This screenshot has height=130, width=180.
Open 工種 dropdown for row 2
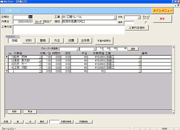(x=140, y=61)
